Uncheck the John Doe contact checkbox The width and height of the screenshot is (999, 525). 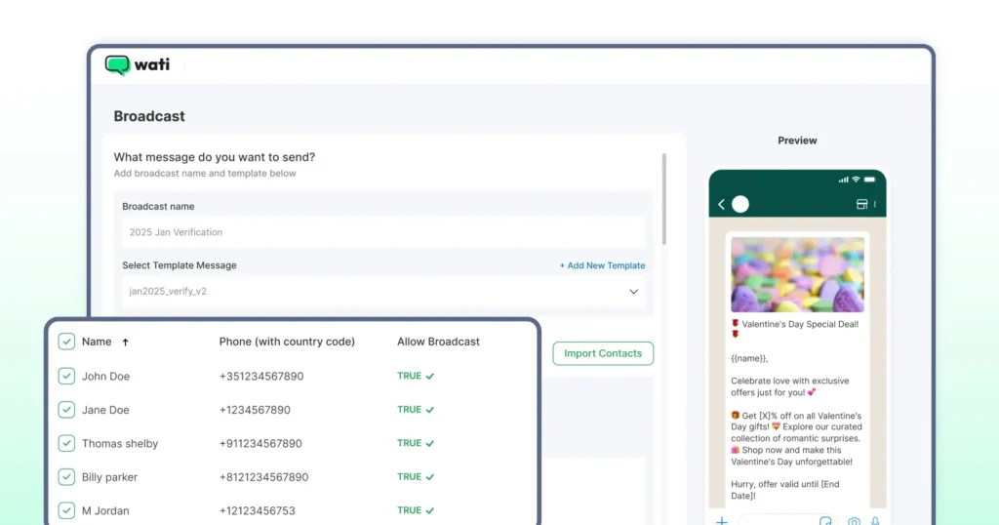pyautogui.click(x=66, y=376)
